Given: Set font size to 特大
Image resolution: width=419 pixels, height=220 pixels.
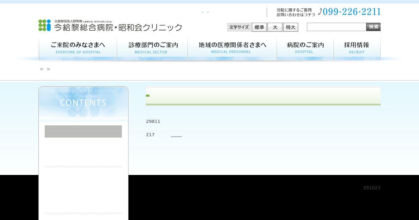Looking at the screenshot, I should 291,27.
